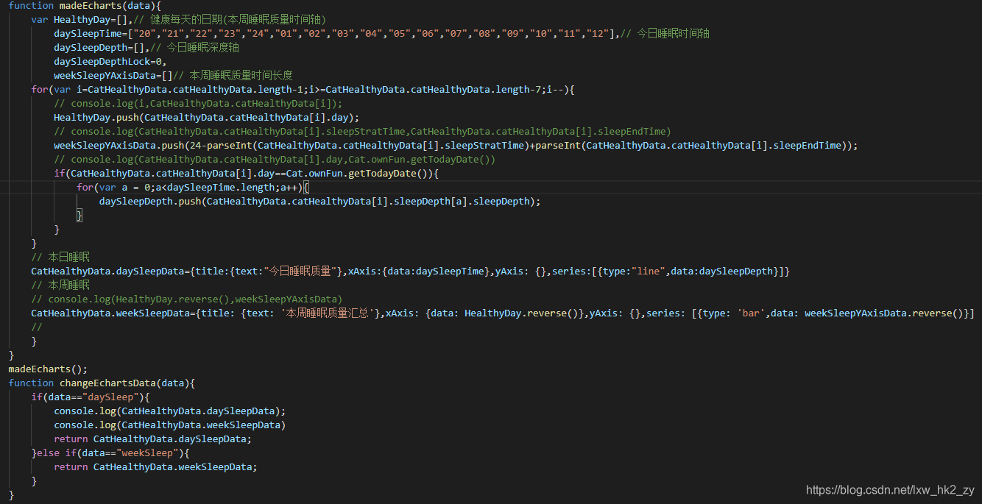
Task: Click console.log(CatHealthyData.daySleepData) line
Action: [169, 411]
